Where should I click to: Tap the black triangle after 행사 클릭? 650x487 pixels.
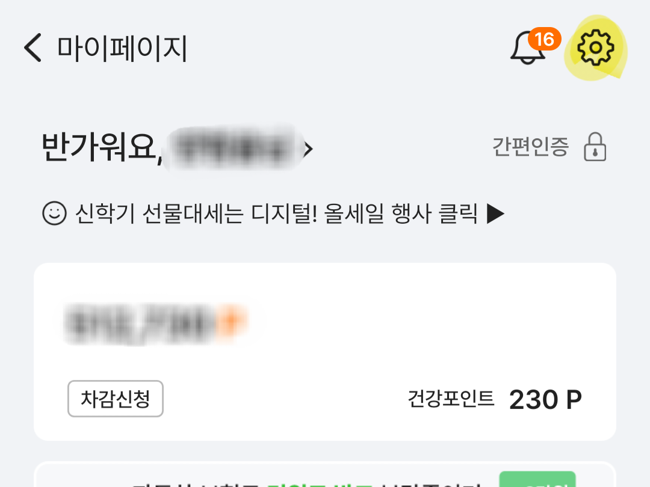(x=495, y=213)
